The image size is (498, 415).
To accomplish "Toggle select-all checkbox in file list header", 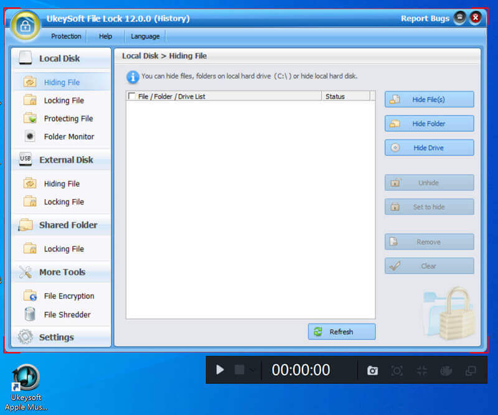I will (x=131, y=96).
